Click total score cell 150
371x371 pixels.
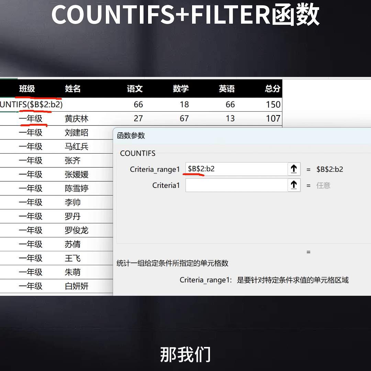[x=273, y=104]
